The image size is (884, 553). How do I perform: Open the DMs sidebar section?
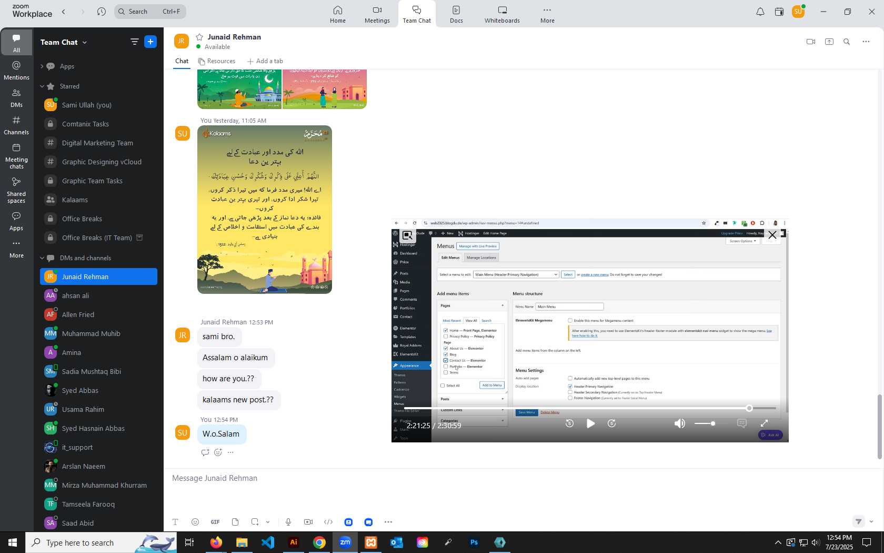click(16, 98)
